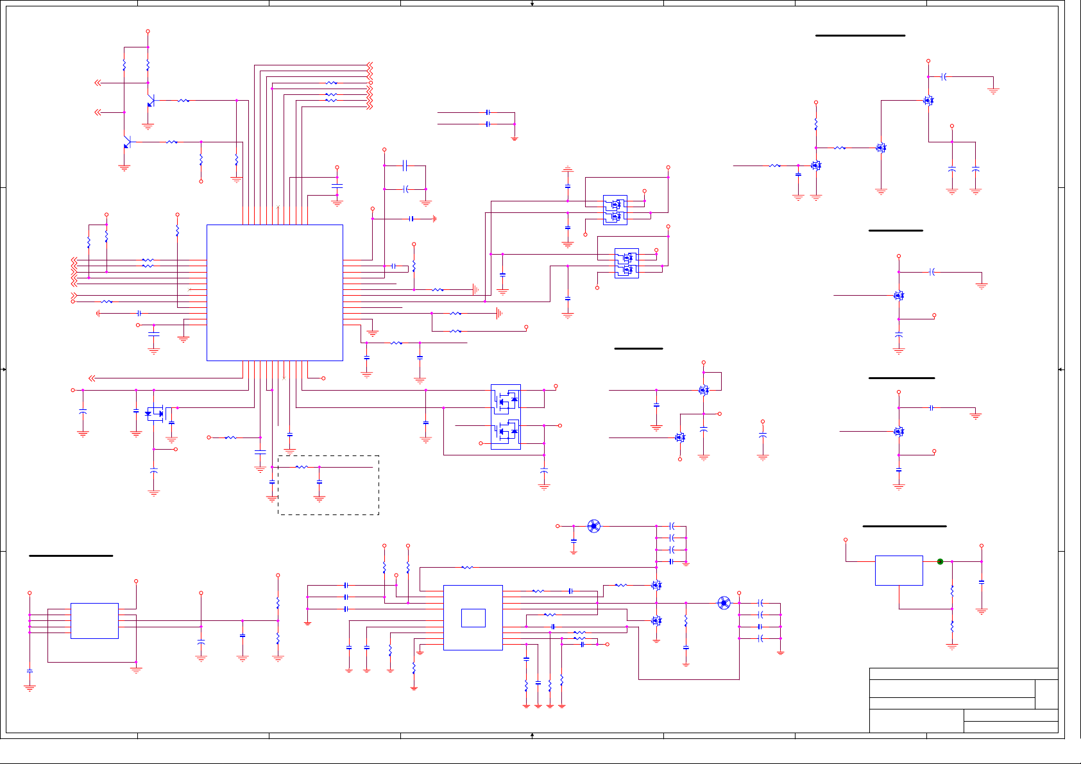Select the tall dual-MOSFET package with two diodes
This screenshot has width=1081, height=764.
click(506, 417)
